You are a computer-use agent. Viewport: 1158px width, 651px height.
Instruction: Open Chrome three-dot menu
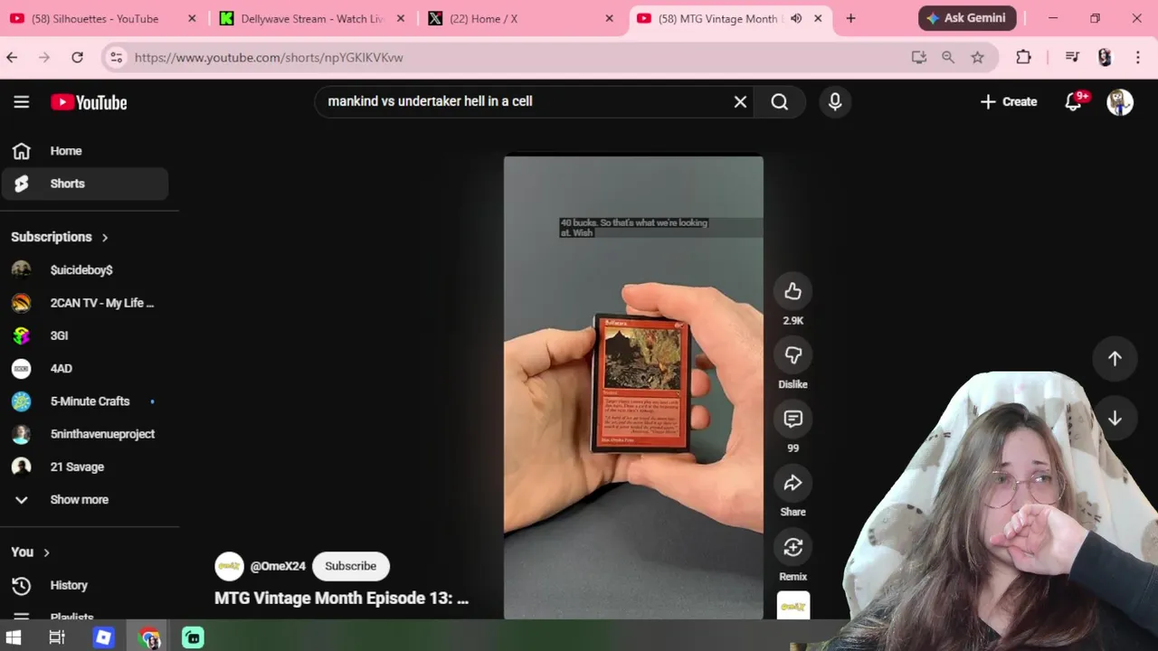(1138, 57)
